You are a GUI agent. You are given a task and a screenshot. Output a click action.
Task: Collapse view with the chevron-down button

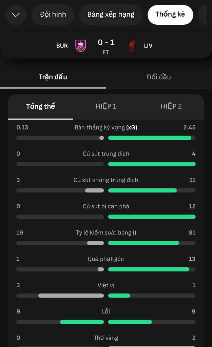pyautogui.click(x=16, y=15)
